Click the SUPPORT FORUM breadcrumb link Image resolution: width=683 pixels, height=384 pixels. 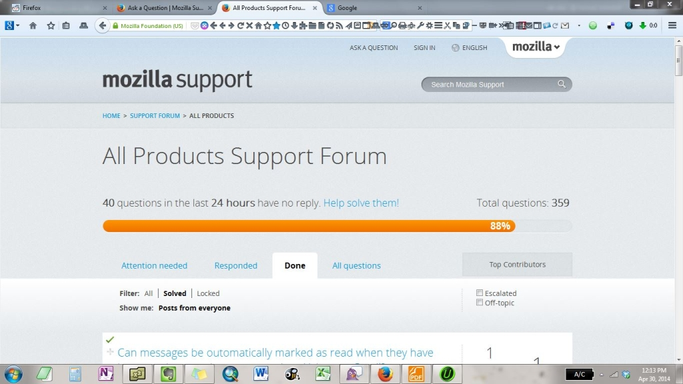point(155,115)
